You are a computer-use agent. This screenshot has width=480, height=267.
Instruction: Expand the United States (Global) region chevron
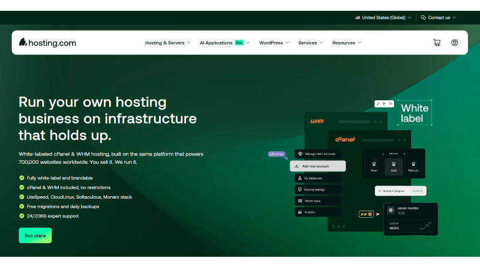click(410, 18)
